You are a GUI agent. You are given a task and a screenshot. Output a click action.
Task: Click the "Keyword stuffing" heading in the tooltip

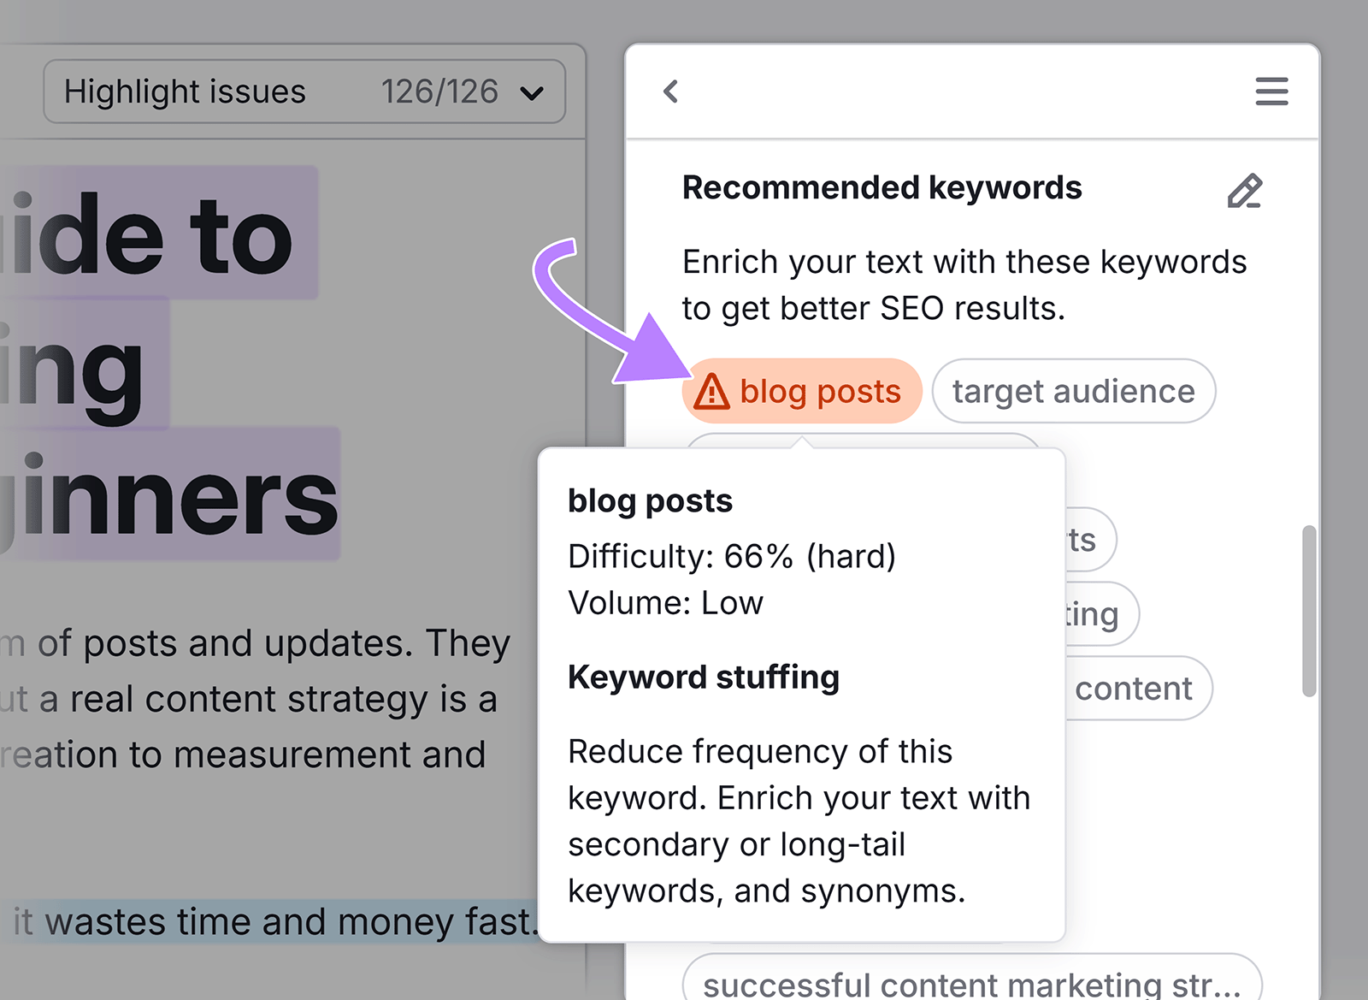point(704,678)
